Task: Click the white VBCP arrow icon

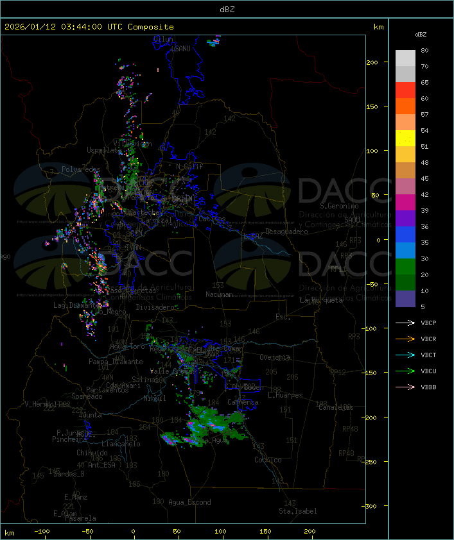Action: pyautogui.click(x=405, y=323)
